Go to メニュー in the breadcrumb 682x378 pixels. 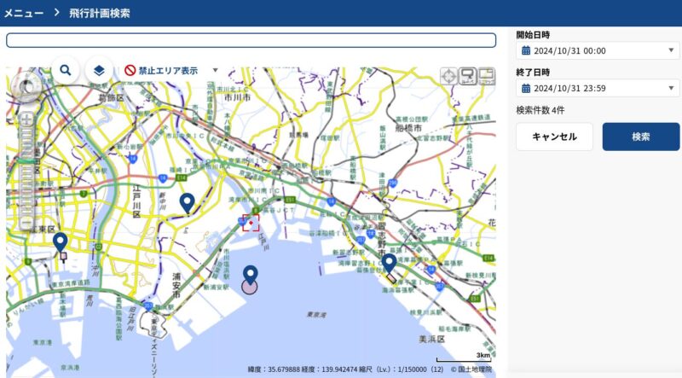(24, 13)
